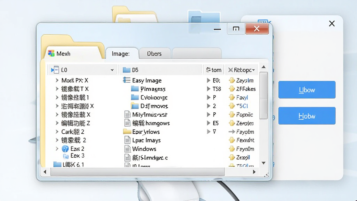Click the Easy Image list icon
The height and width of the screenshot is (201, 357).
coord(127,80)
